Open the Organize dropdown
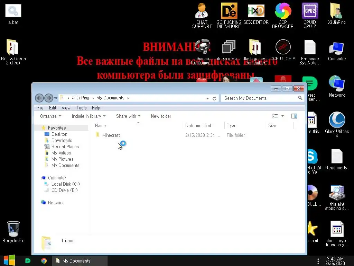The image size is (354, 266). tap(50, 116)
